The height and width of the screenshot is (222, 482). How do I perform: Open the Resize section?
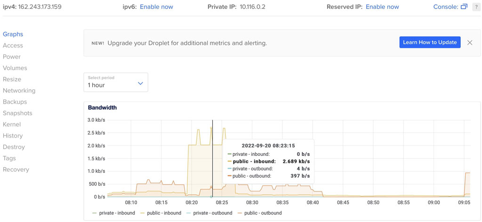12,79
